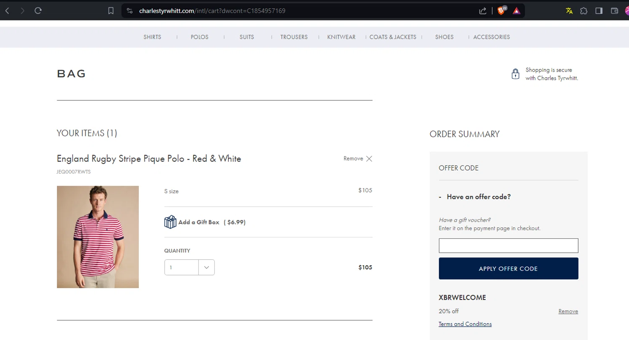Toggle the browser sidebar panel icon
This screenshot has height=340, width=629.
tap(599, 11)
